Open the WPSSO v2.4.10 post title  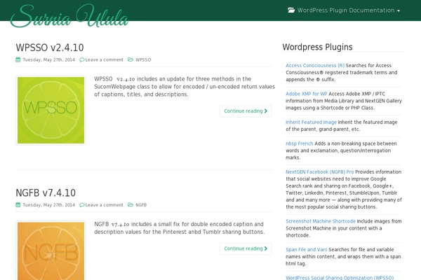point(50,48)
